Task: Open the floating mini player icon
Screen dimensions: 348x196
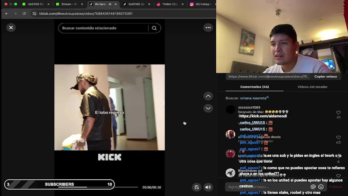Action: click(x=197, y=187)
